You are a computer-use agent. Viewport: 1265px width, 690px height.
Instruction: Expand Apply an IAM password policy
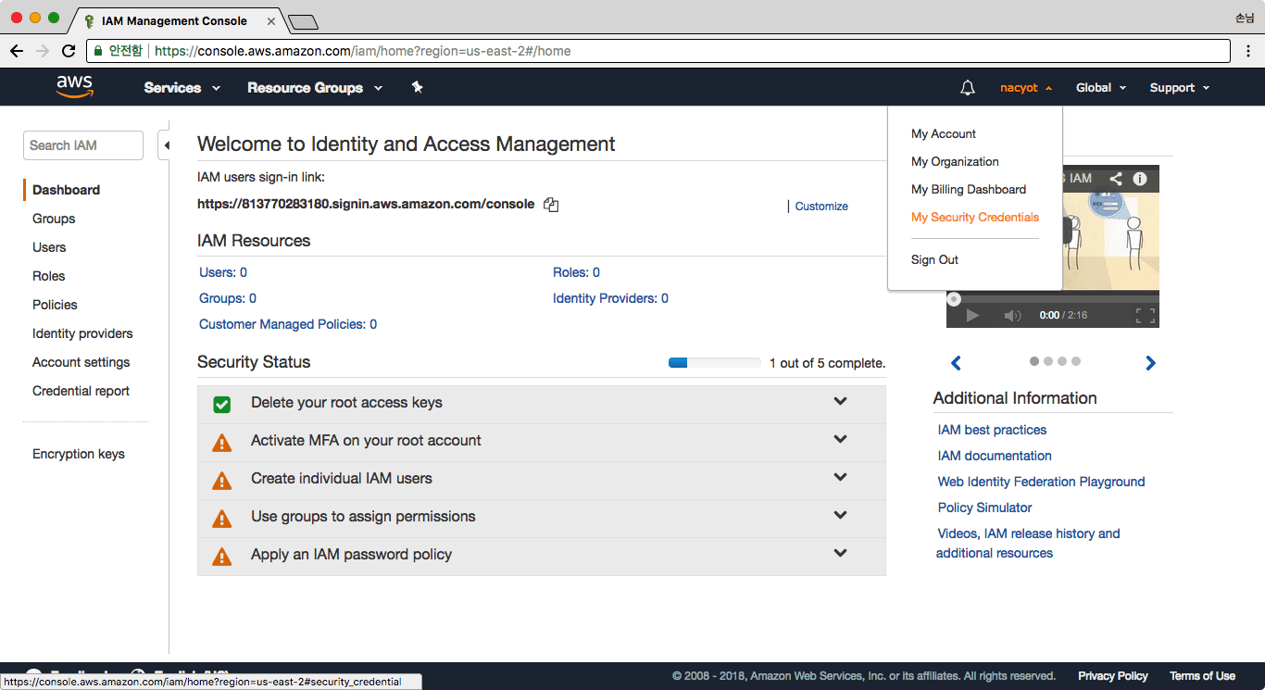click(x=541, y=555)
